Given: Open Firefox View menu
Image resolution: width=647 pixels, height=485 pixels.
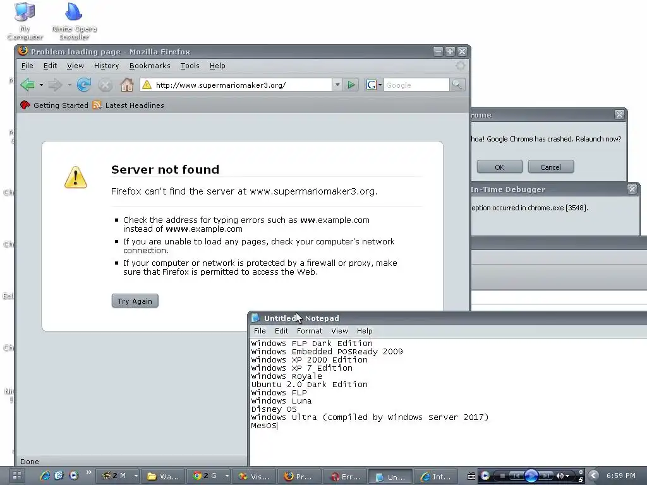Looking at the screenshot, I should coord(75,66).
